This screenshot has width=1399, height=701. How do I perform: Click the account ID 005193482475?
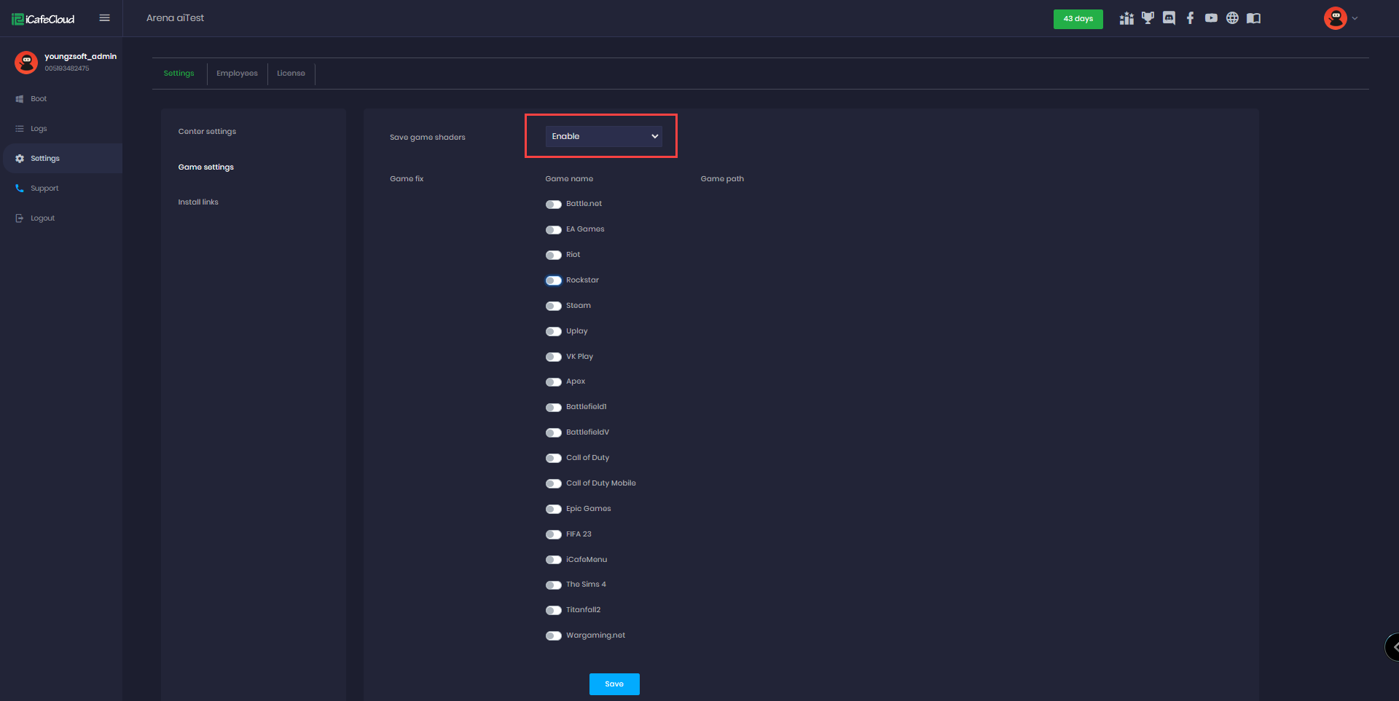67,68
